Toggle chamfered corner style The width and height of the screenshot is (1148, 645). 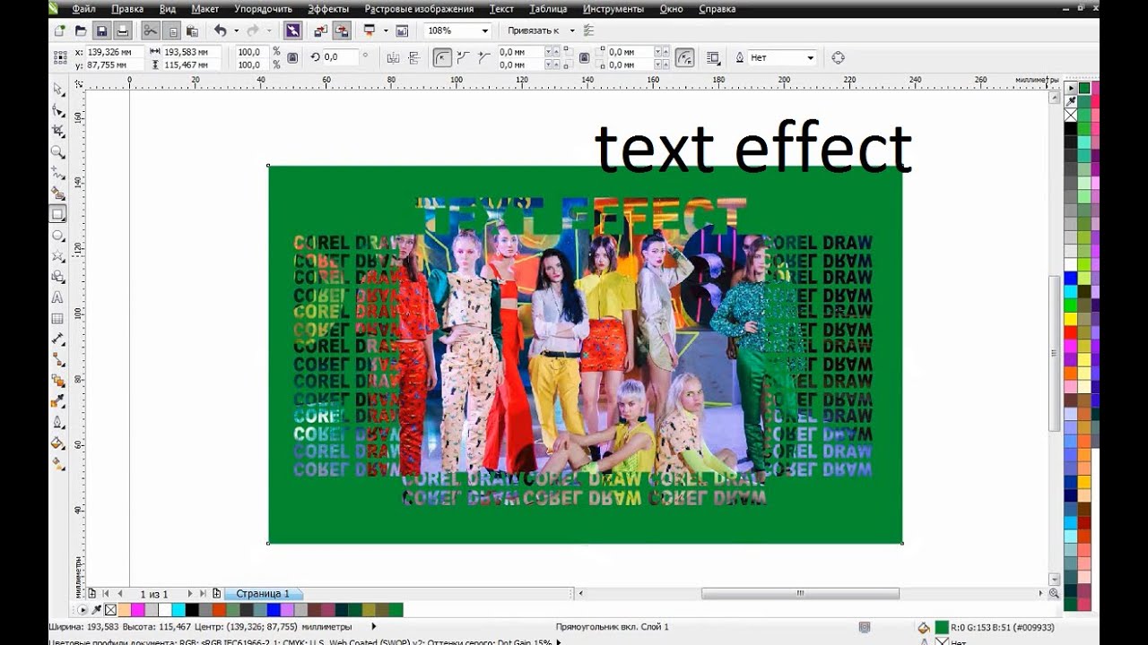[484, 57]
